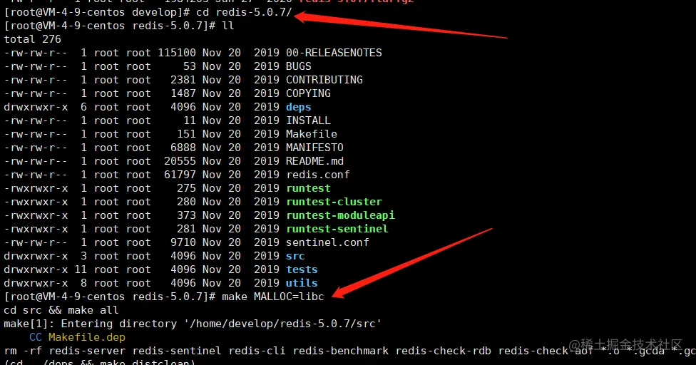Select the file size 1487

pyautogui.click(x=183, y=93)
